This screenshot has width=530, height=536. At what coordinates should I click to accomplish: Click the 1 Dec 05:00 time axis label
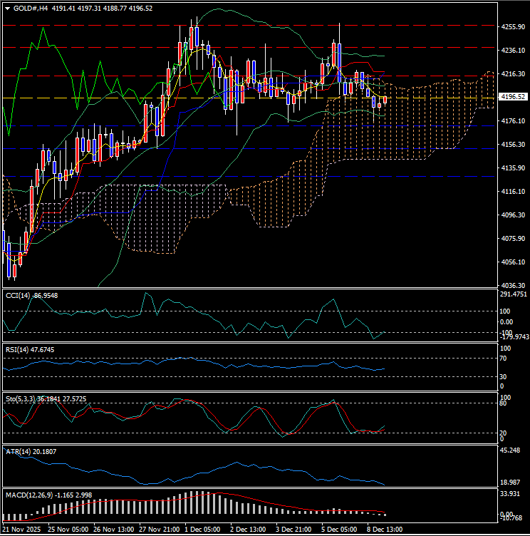203,530
